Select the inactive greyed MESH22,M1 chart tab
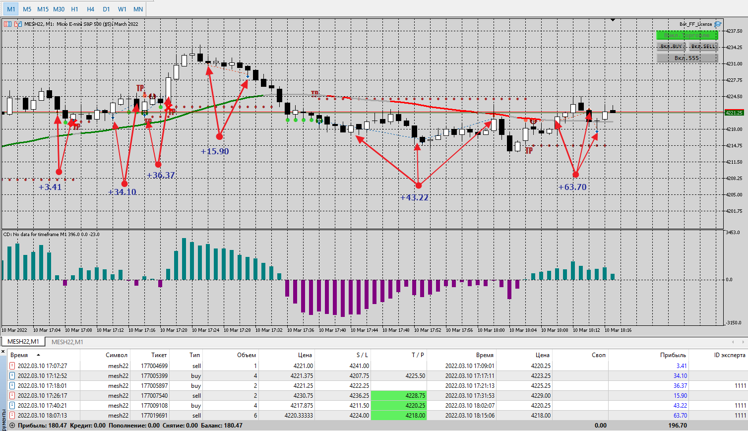This screenshot has width=748, height=431. coord(67,342)
